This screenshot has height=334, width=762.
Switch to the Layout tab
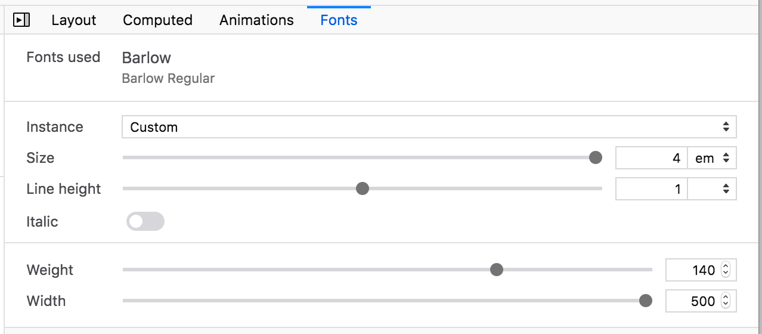74,20
